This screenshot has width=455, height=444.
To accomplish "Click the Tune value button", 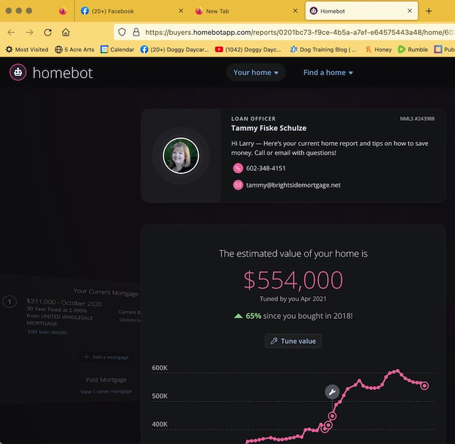I will pos(293,341).
